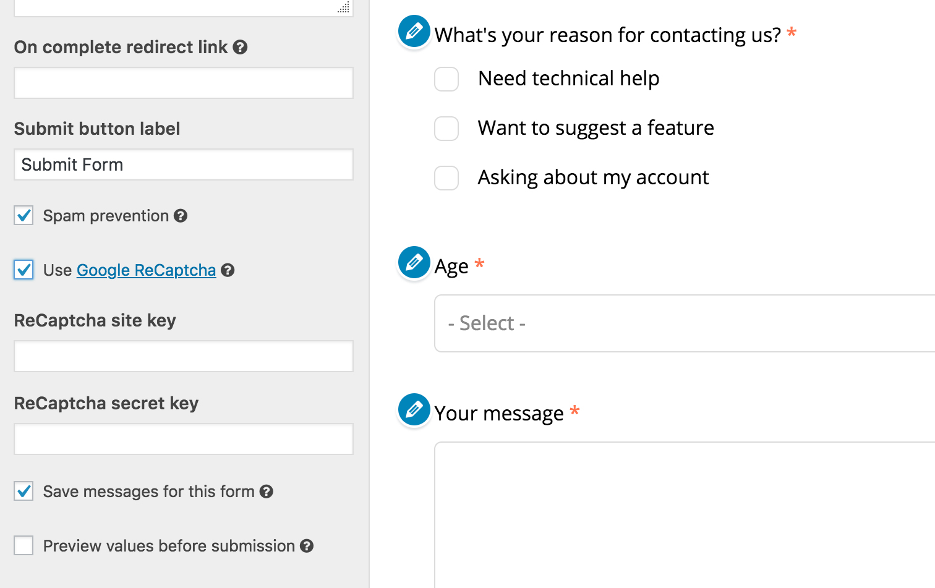Image resolution: width=935 pixels, height=588 pixels.
Task: Open the Age select dropdown
Action: 685,323
